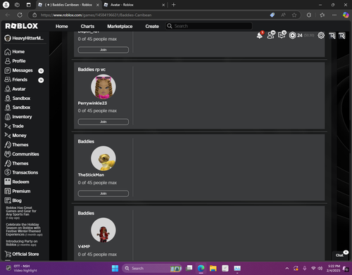This screenshot has width=352, height=275.
Task: Open the friend requests icon in header
Action: coord(271,35)
